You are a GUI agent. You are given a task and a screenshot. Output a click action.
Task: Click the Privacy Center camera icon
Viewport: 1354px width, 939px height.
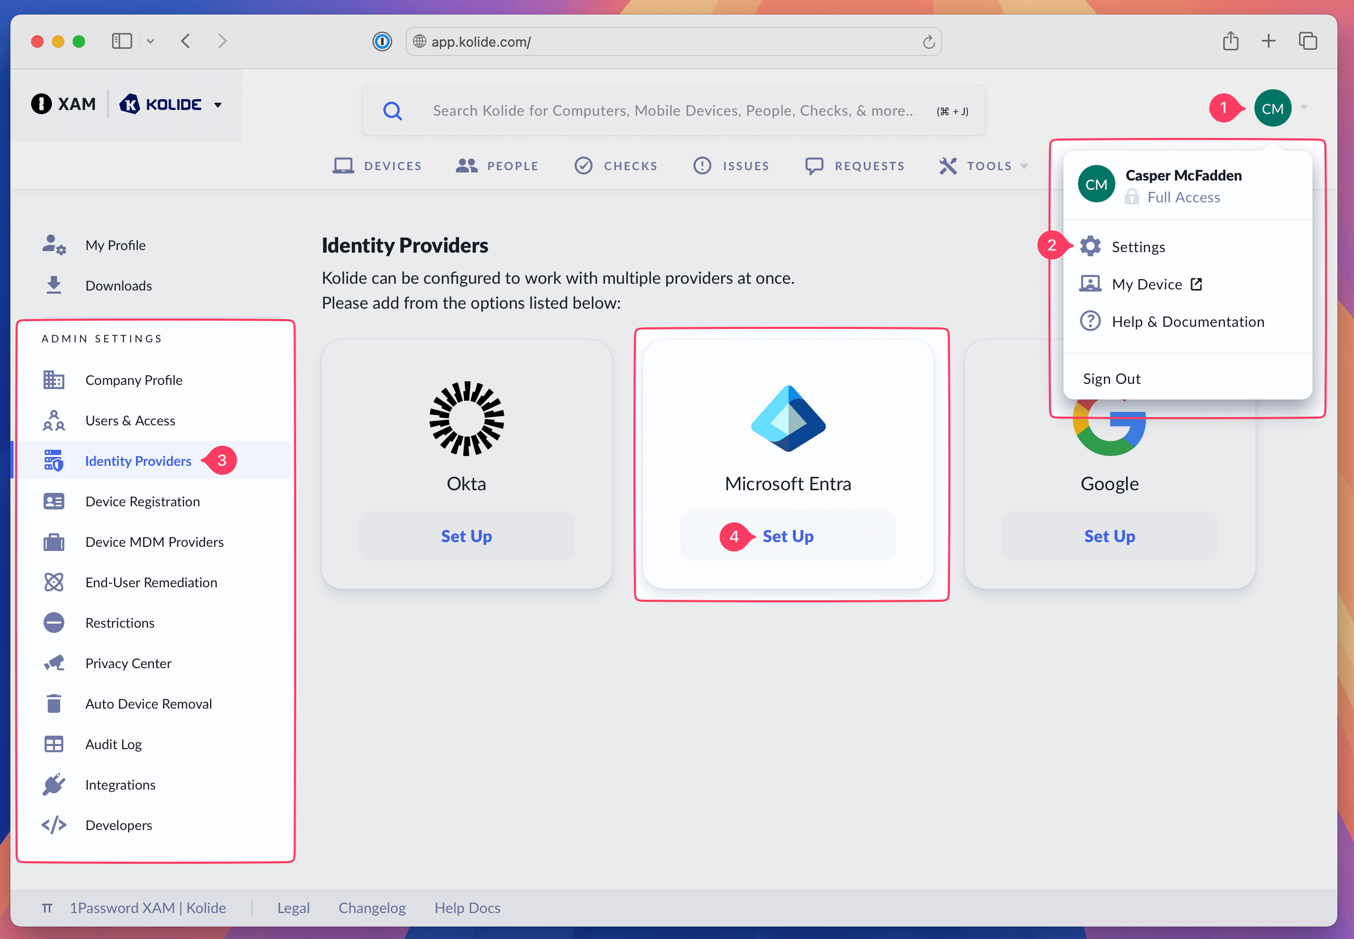tap(53, 663)
